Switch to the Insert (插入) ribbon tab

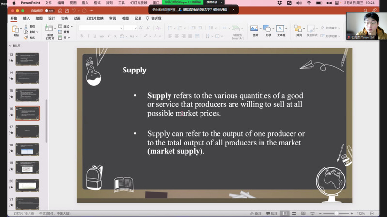[26, 19]
